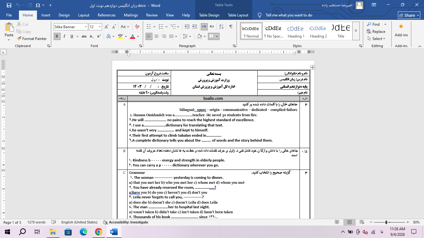This screenshot has height=238, width=424.
Task: Open File Explorer from the taskbar
Action: tap(53, 232)
